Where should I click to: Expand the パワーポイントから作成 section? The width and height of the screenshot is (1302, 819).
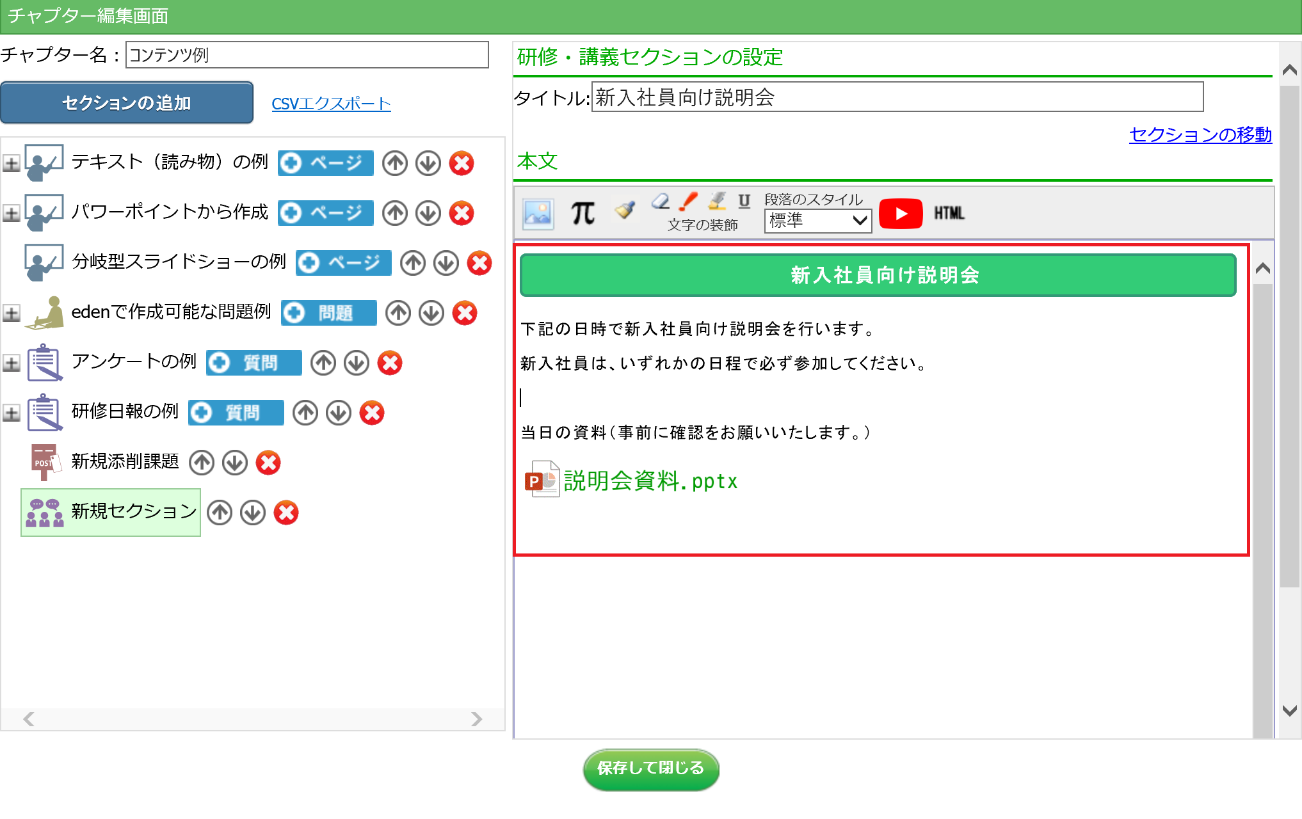pyautogui.click(x=11, y=214)
